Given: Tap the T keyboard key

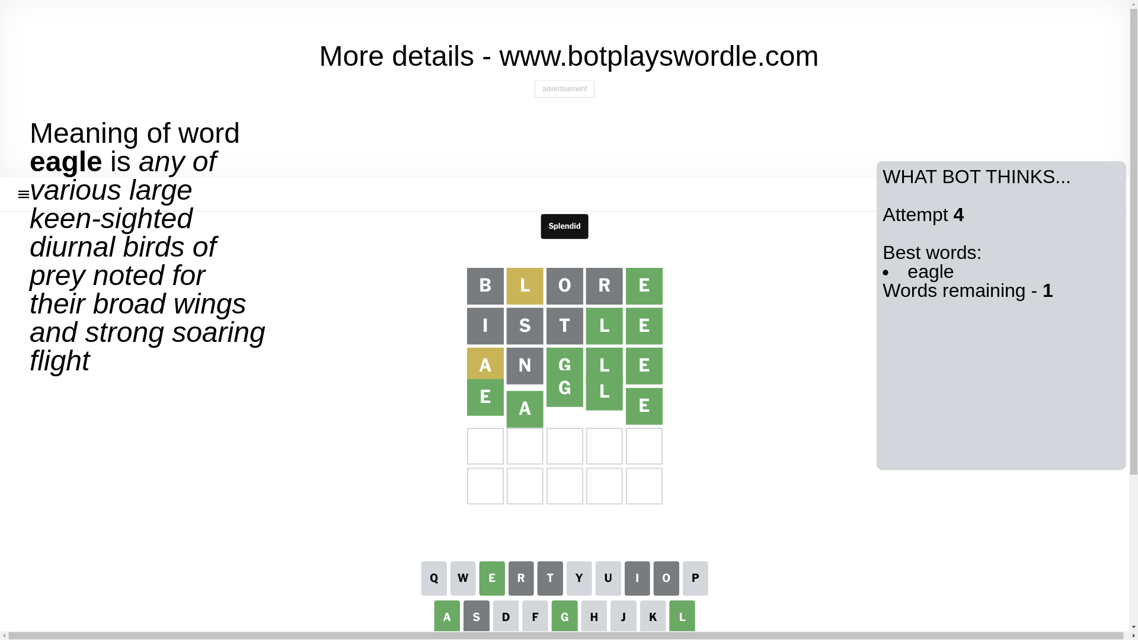Looking at the screenshot, I should 550,578.
